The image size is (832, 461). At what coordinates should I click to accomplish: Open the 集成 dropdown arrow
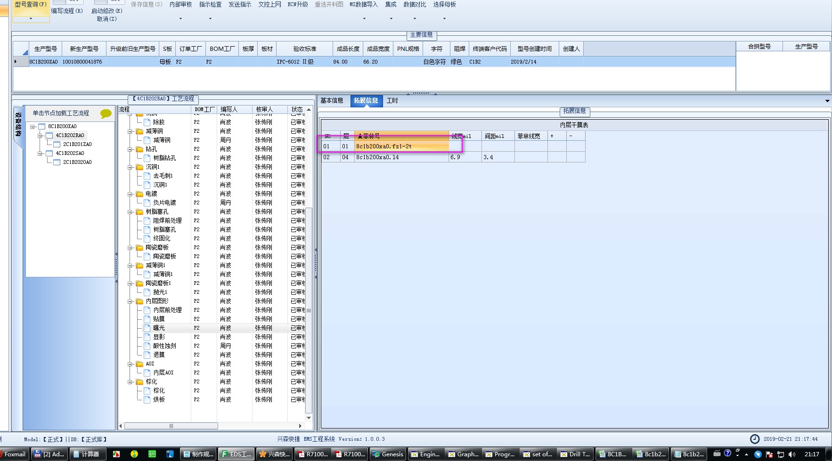[x=391, y=19]
